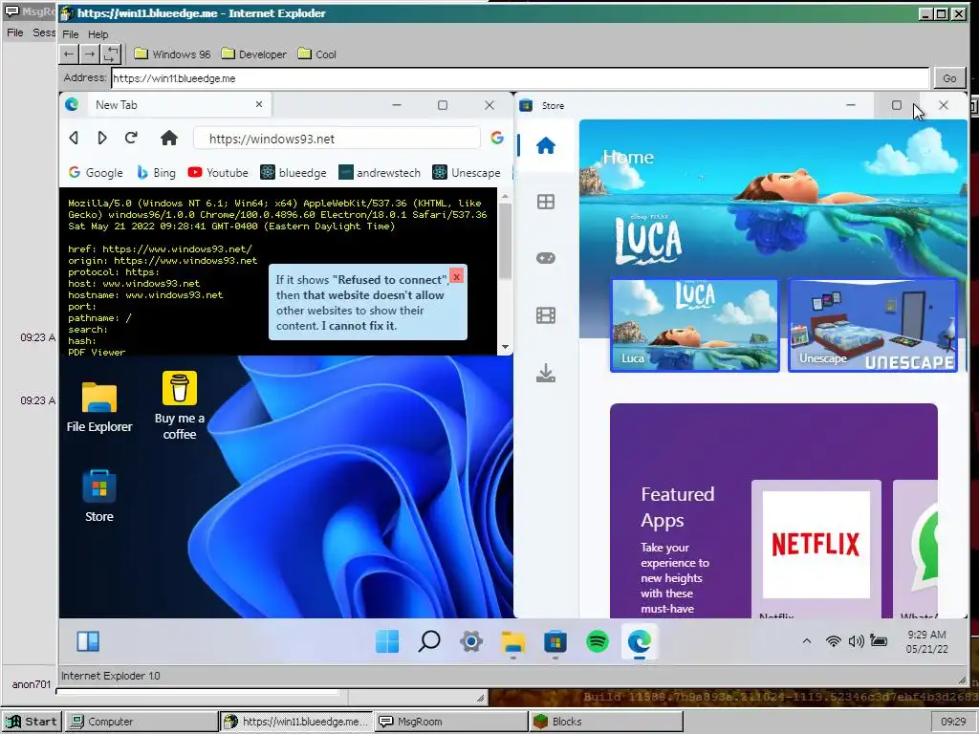Screen dimensions: 979x734
Task: Click scrollbar down arrow in Edge page
Action: pyautogui.click(x=505, y=347)
